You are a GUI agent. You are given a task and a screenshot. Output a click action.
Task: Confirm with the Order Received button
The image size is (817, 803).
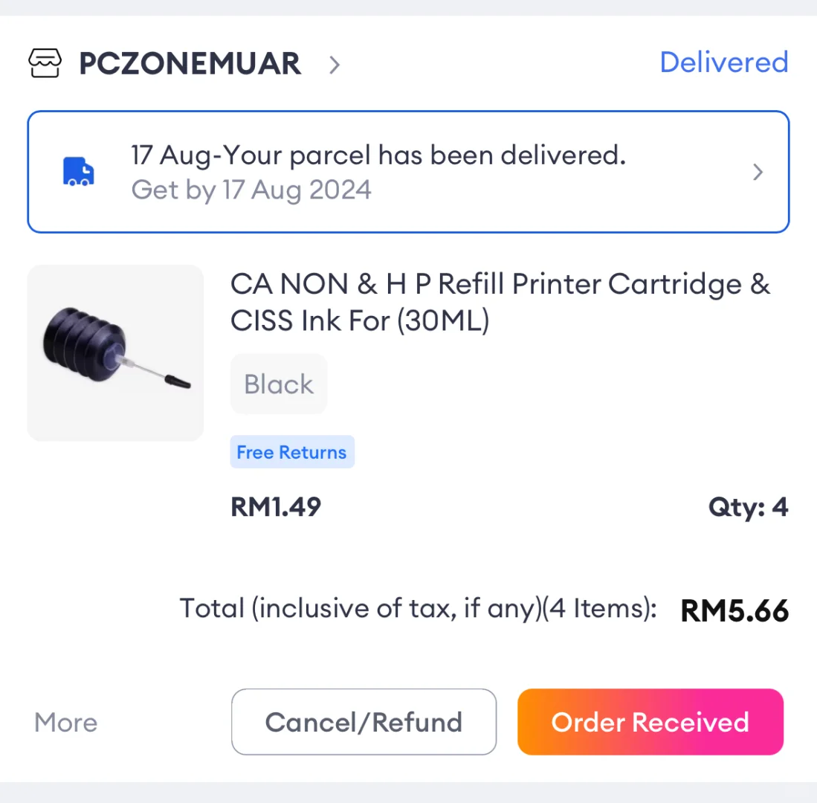pyautogui.click(x=650, y=722)
